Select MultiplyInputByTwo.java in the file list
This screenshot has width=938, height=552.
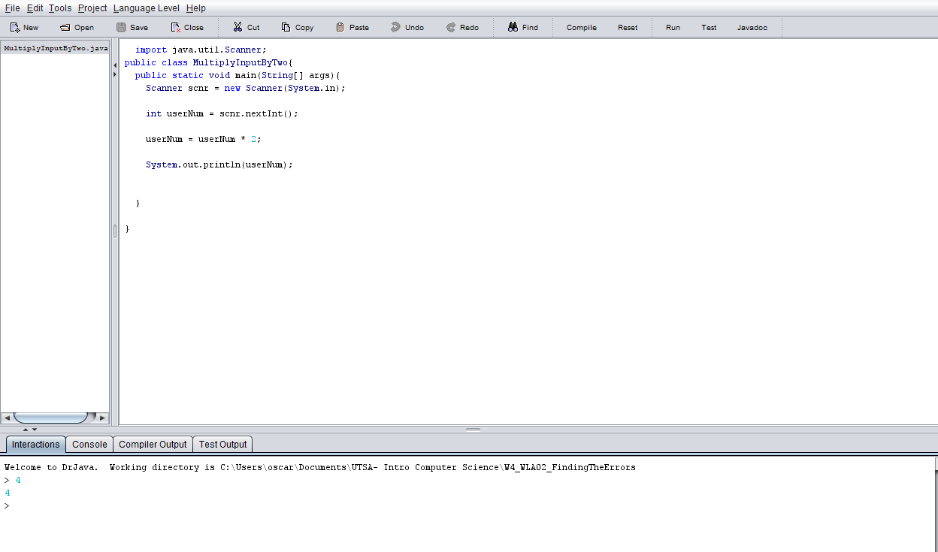click(x=56, y=47)
